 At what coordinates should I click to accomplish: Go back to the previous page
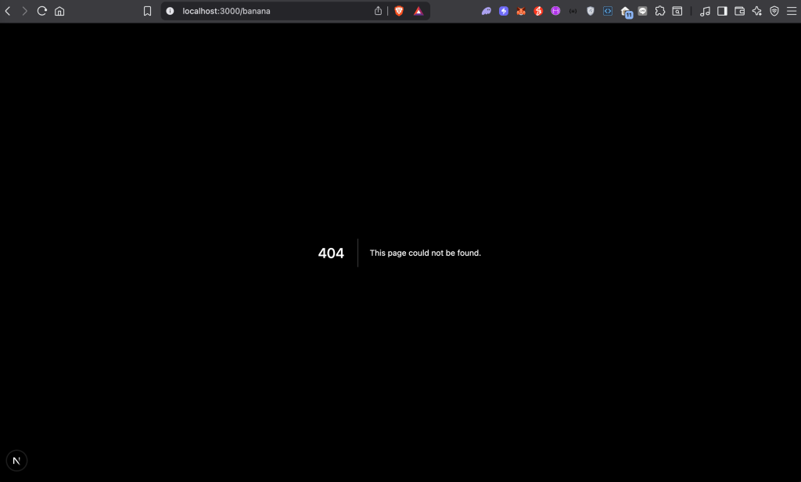8,11
